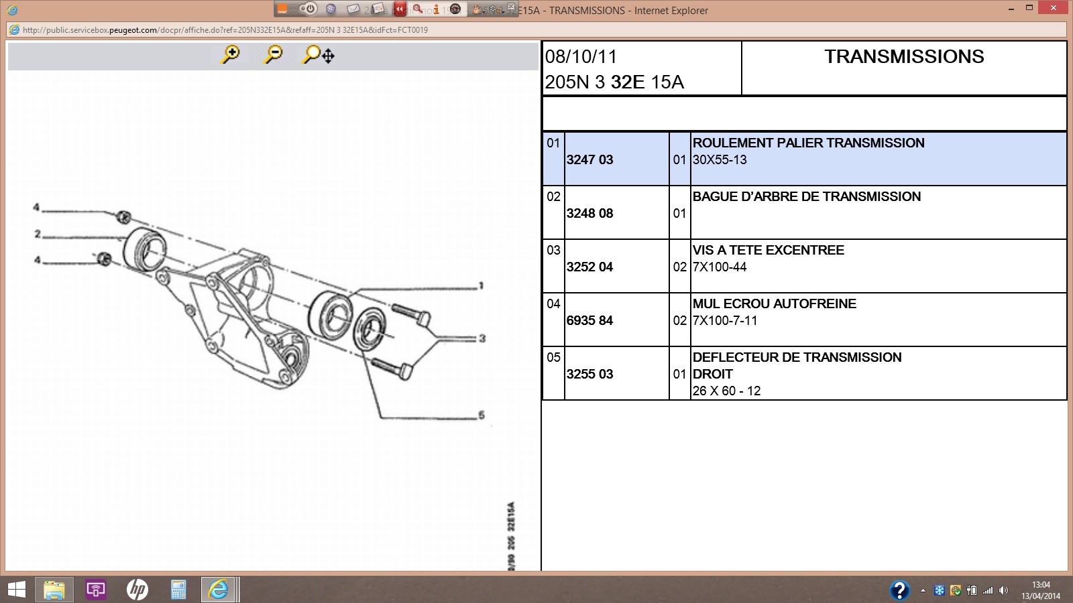Select the ROULEMENT PALIER TRANSMISSION row
The width and height of the screenshot is (1073, 603).
[808, 143]
